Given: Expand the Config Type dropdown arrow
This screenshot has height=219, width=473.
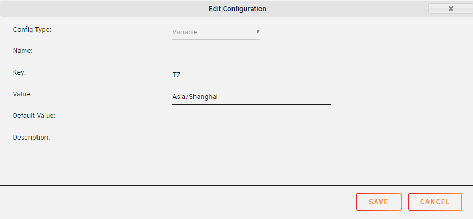Looking at the screenshot, I should pyautogui.click(x=258, y=32).
